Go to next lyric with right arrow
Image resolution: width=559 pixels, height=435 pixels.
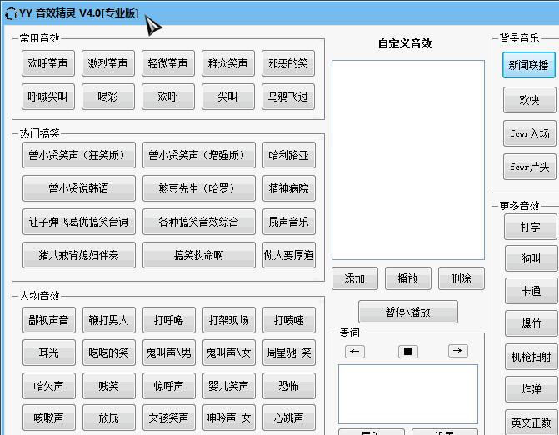pyautogui.click(x=457, y=351)
